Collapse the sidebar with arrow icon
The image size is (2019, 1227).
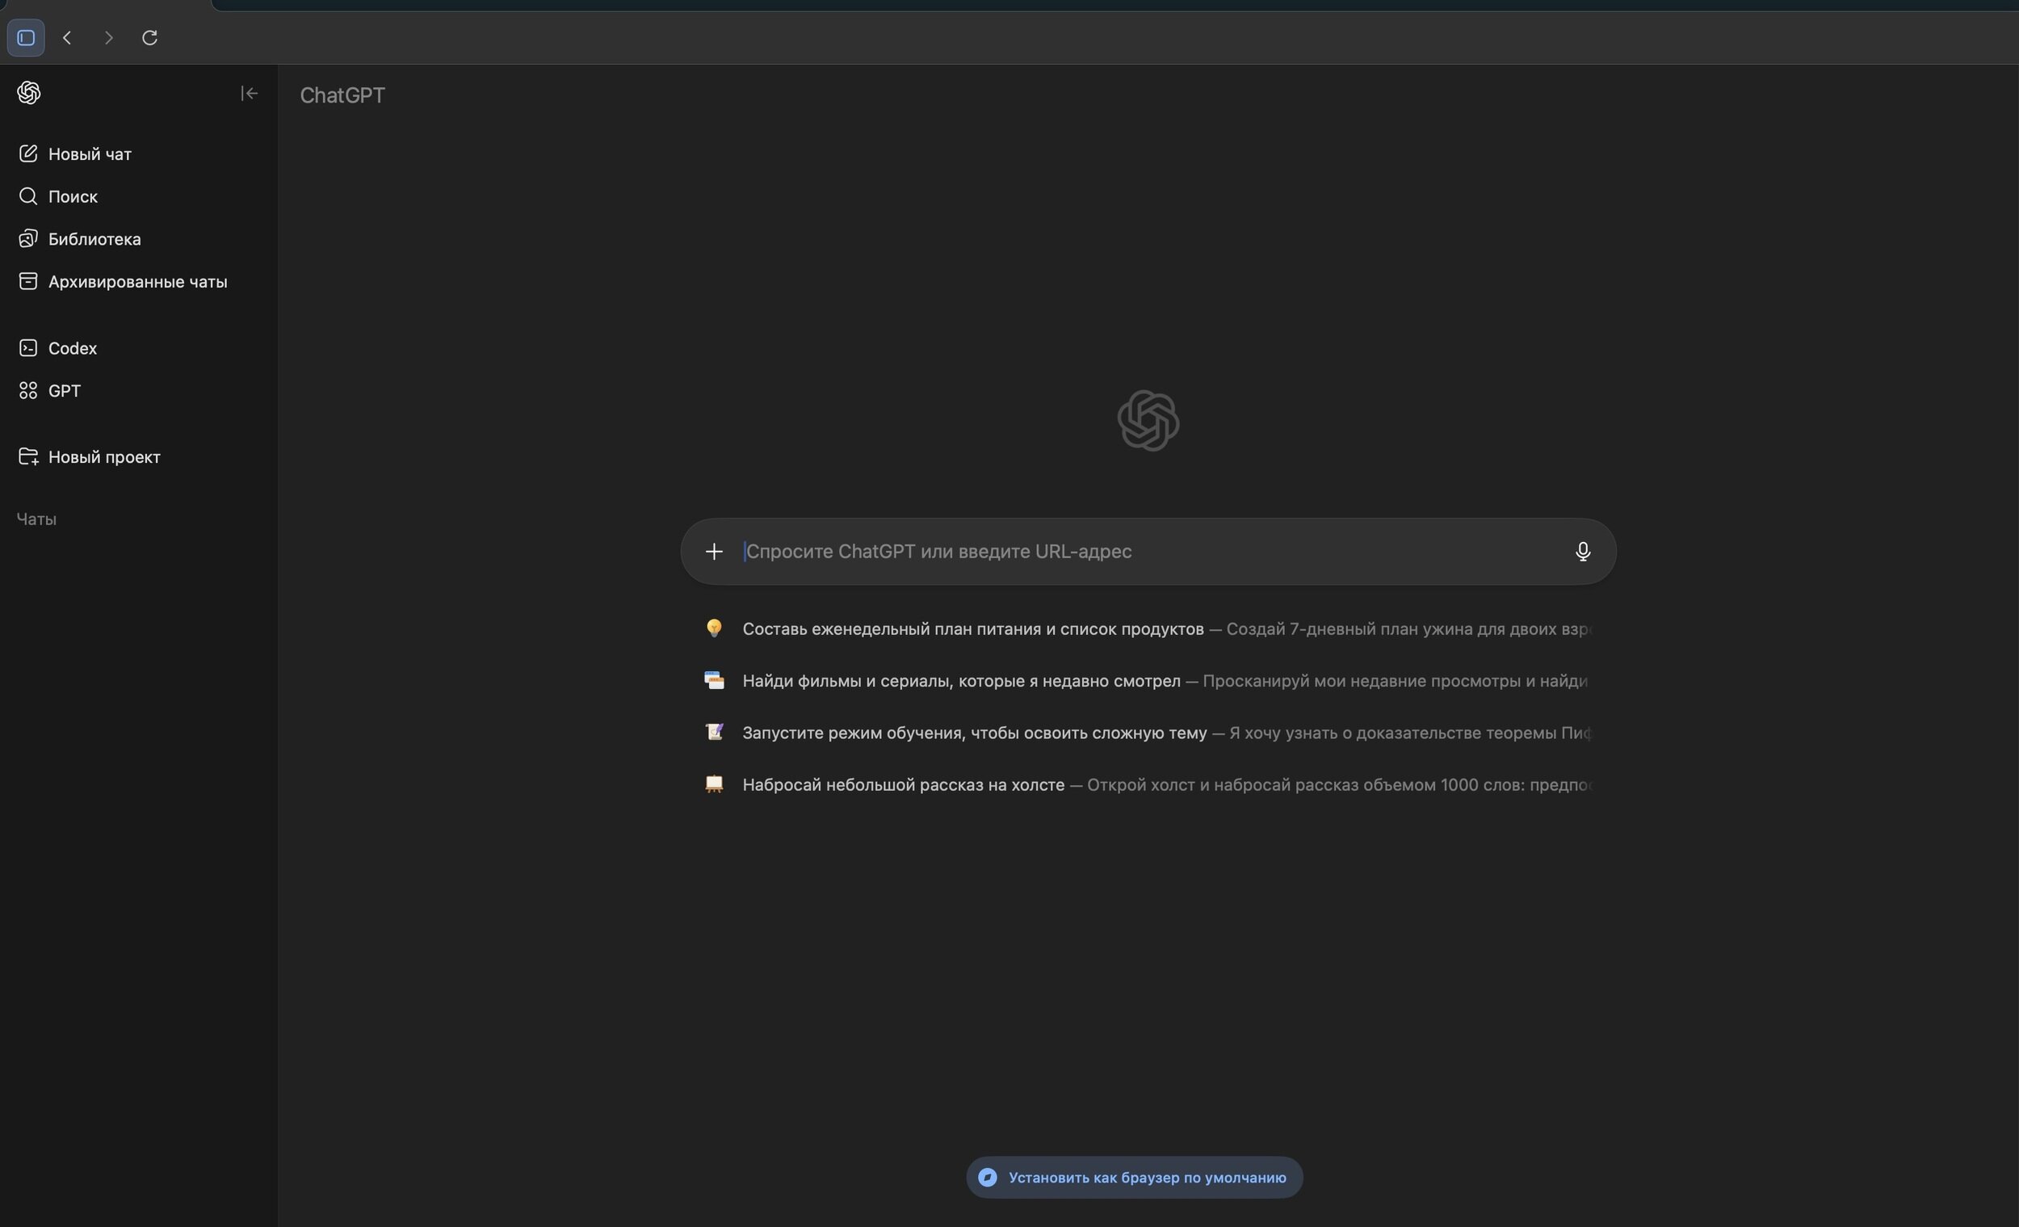(x=249, y=94)
